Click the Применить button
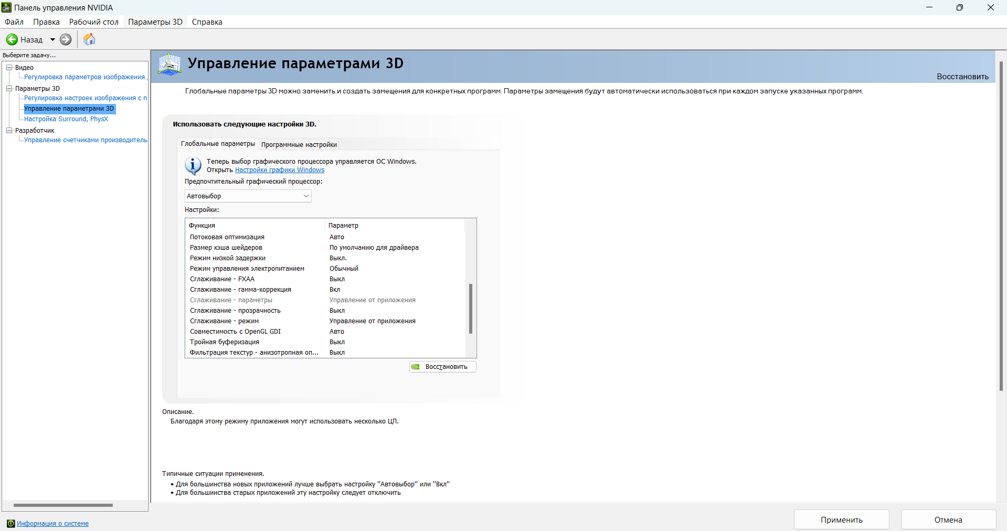This screenshot has height=531, width=1007. [841, 520]
